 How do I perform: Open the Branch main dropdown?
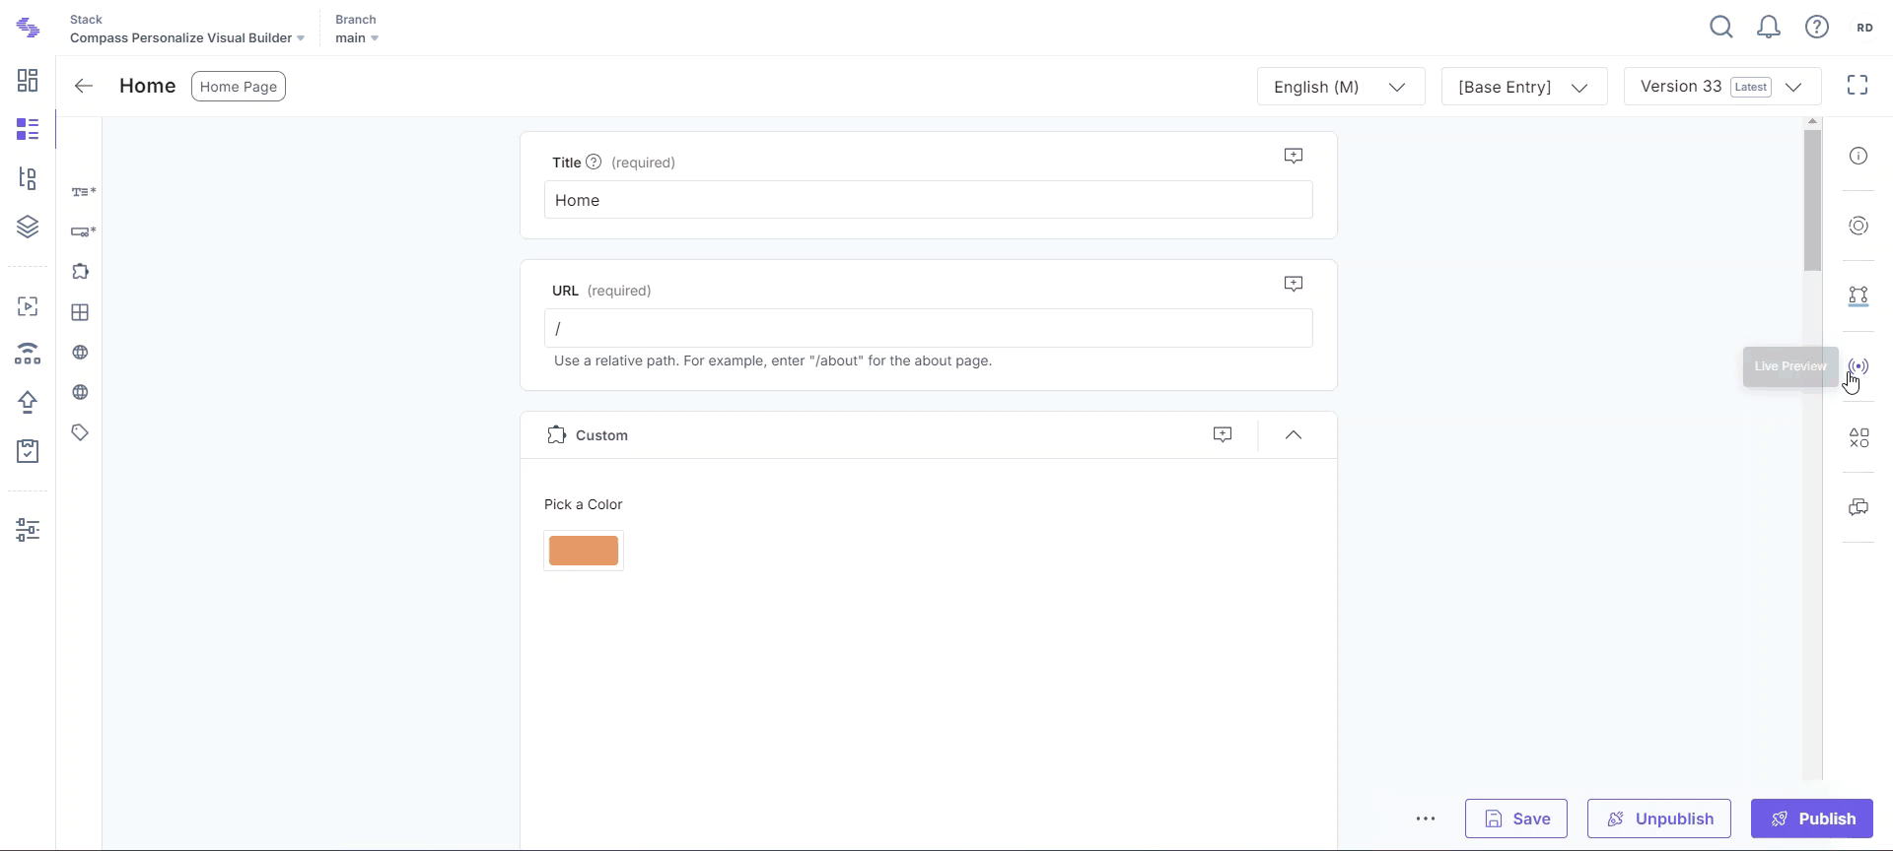(x=357, y=37)
